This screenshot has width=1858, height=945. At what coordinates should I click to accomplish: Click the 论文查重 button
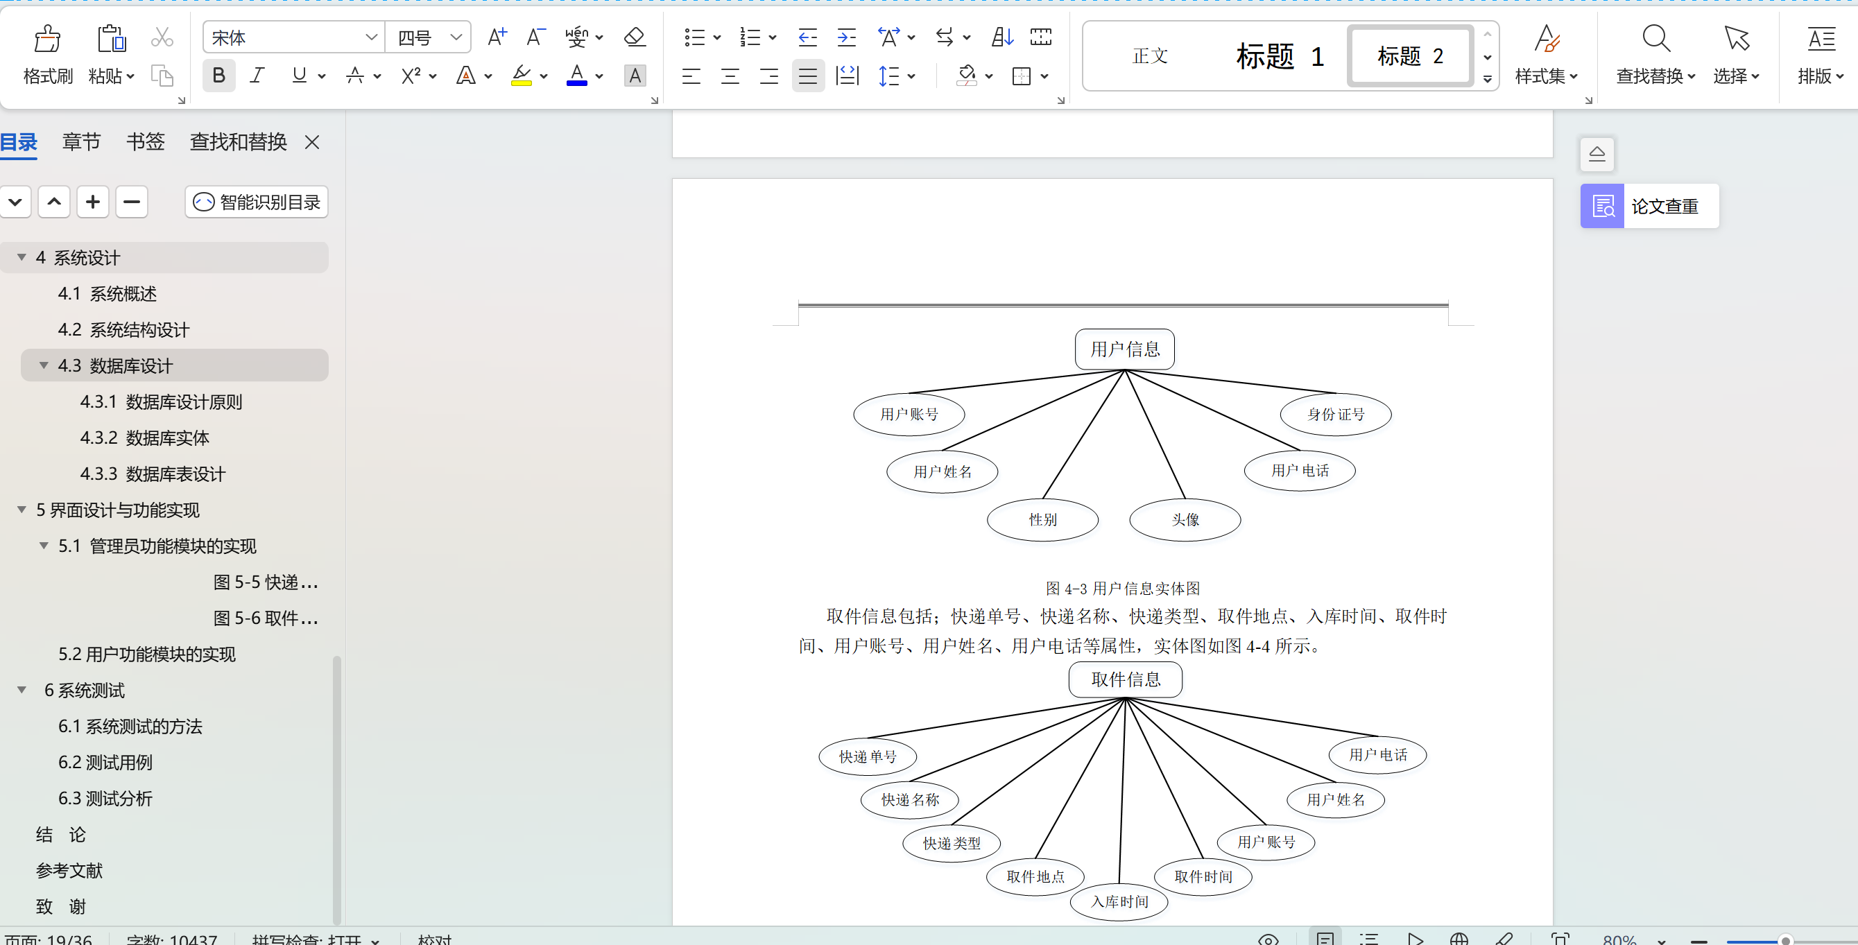1666,205
